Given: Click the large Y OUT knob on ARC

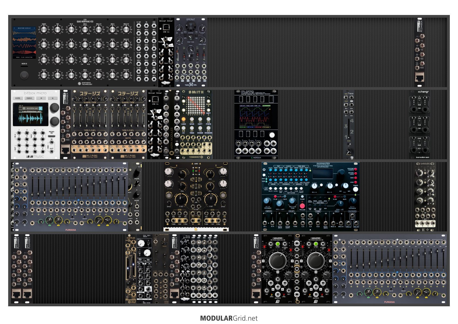Looking at the screenshot, I should tap(211, 199).
